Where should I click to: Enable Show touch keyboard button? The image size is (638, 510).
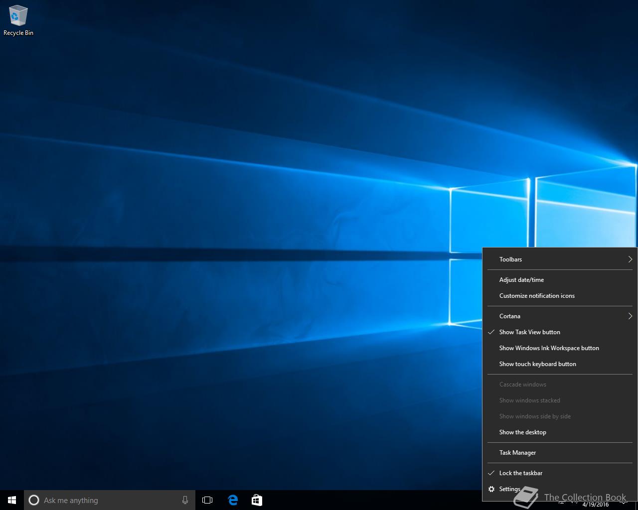[560, 364]
